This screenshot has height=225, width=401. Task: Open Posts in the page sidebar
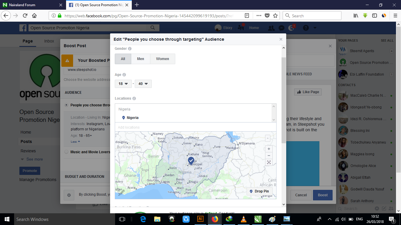pos(26,142)
